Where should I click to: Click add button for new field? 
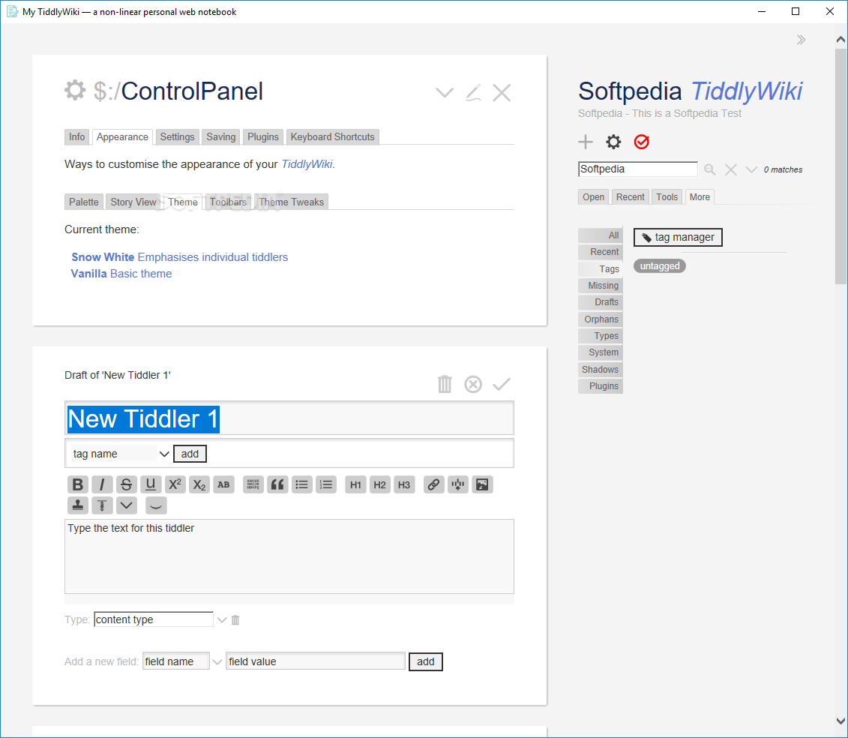[x=426, y=661]
